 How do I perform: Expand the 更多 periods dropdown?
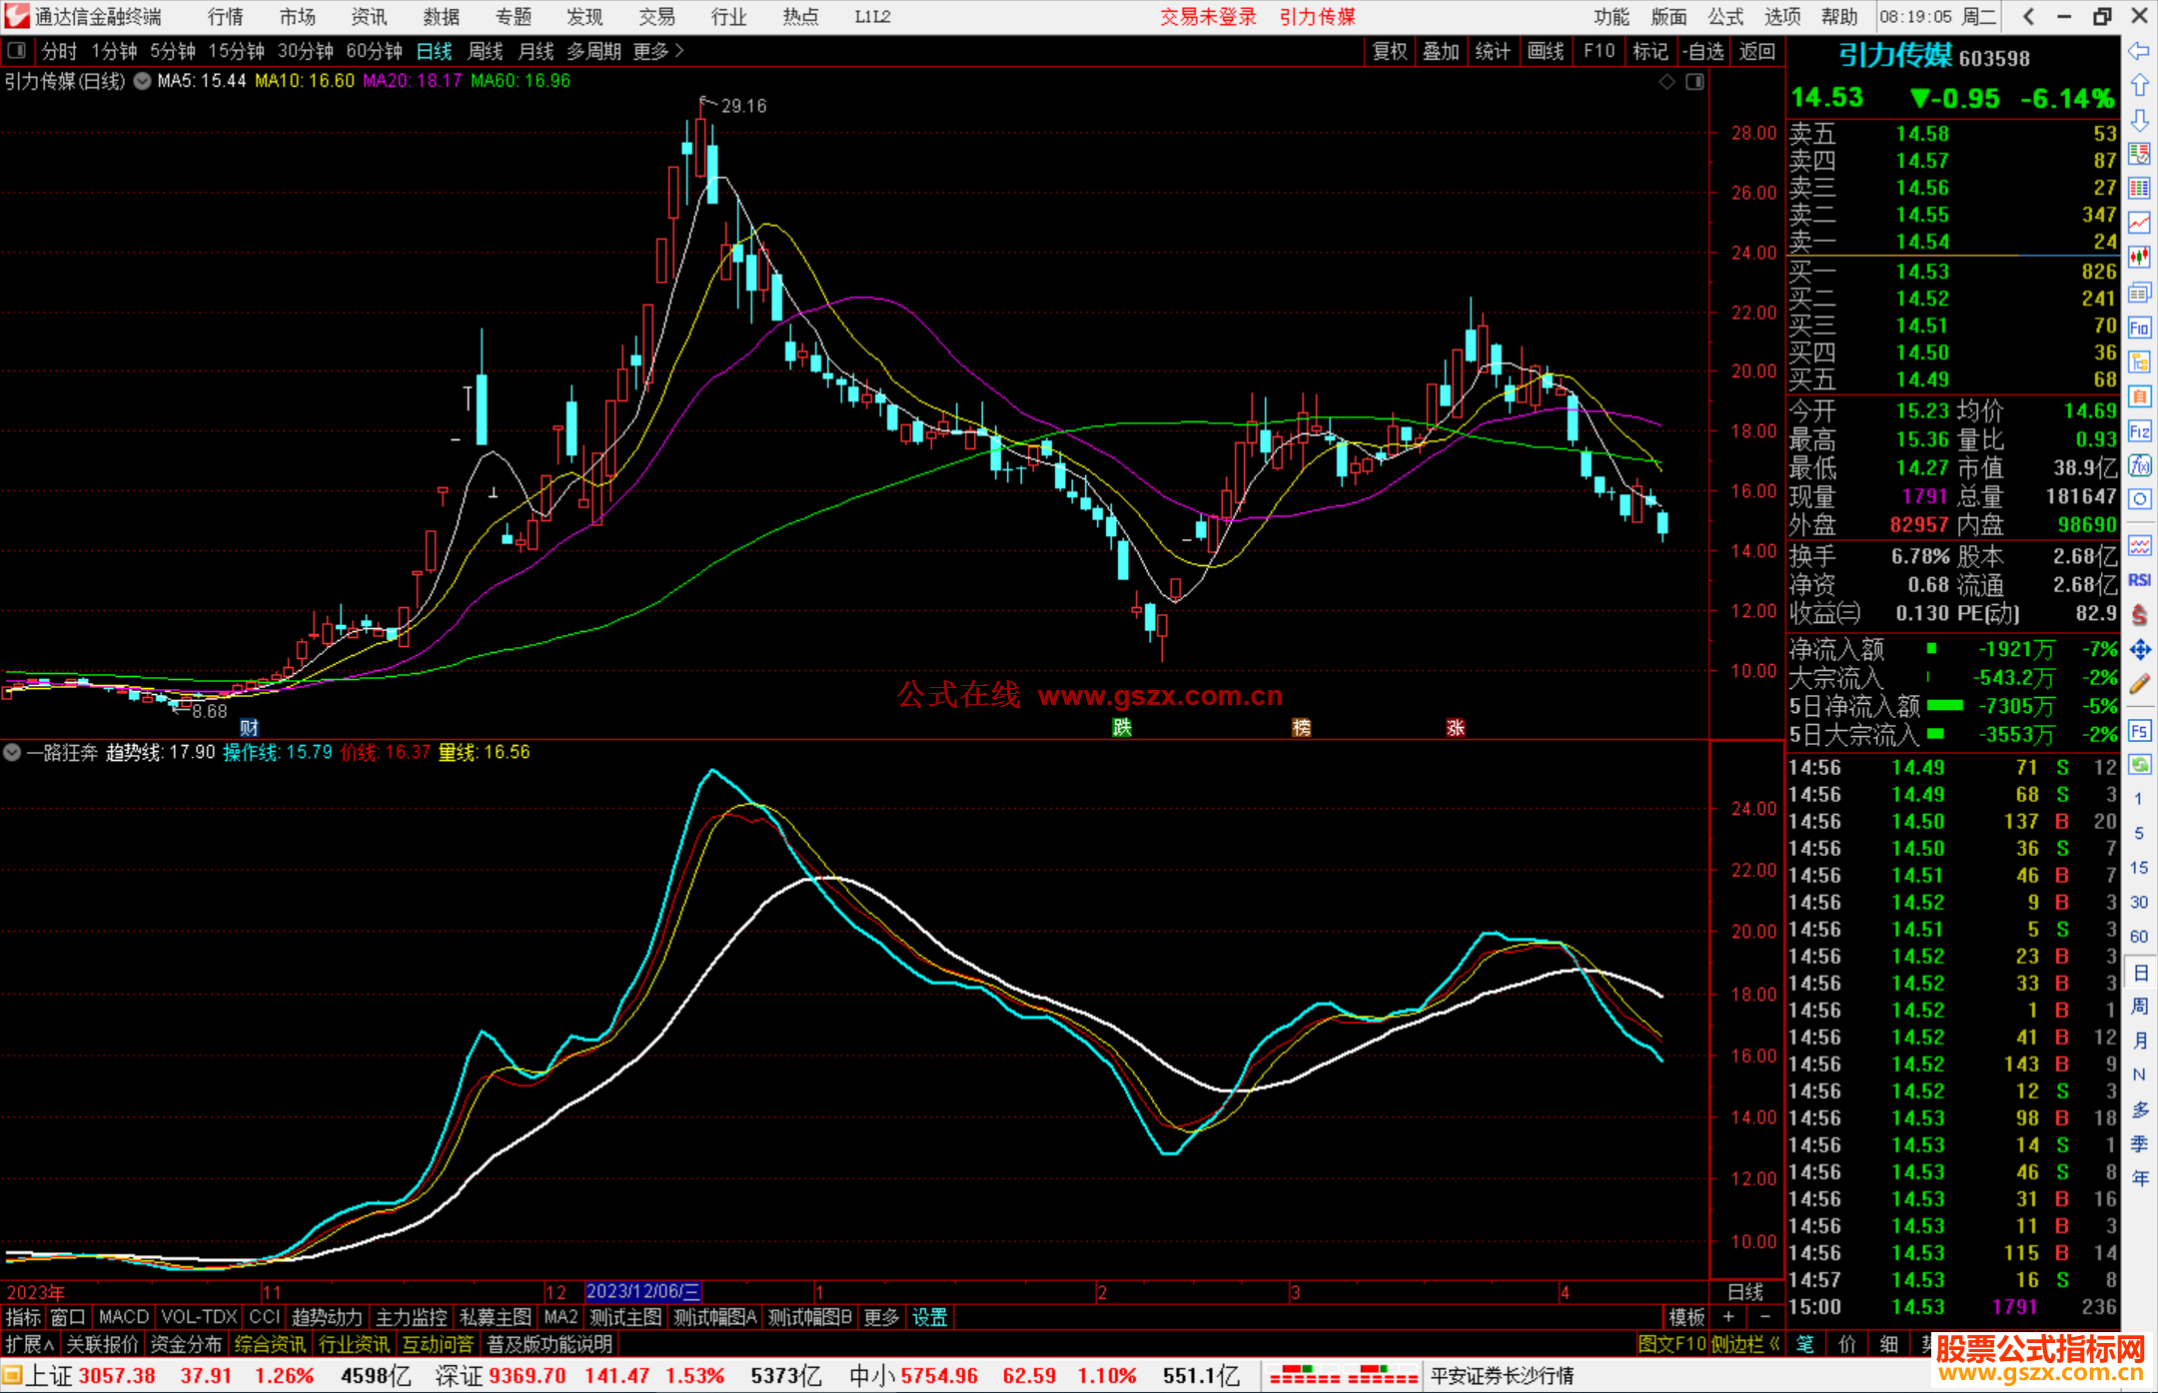657,51
